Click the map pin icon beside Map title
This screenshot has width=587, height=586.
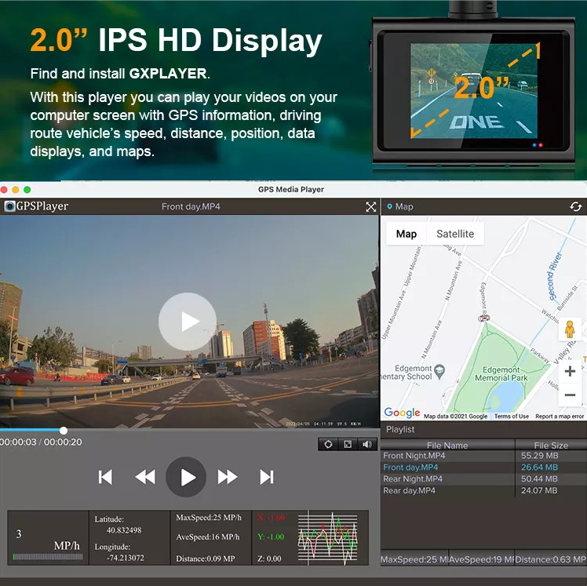(390, 206)
